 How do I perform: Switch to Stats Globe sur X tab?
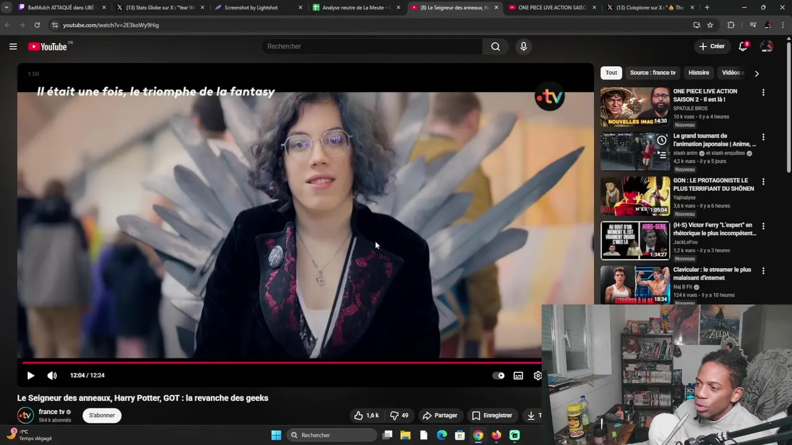(161, 7)
